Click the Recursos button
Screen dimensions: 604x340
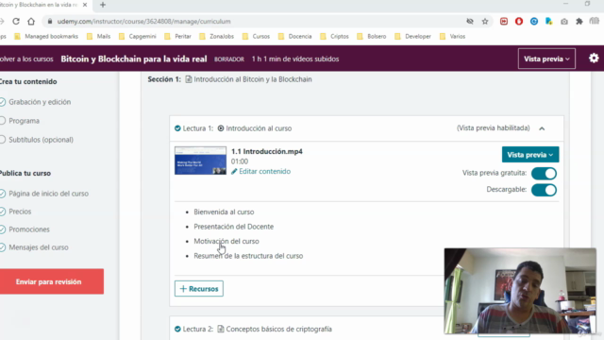click(x=199, y=288)
